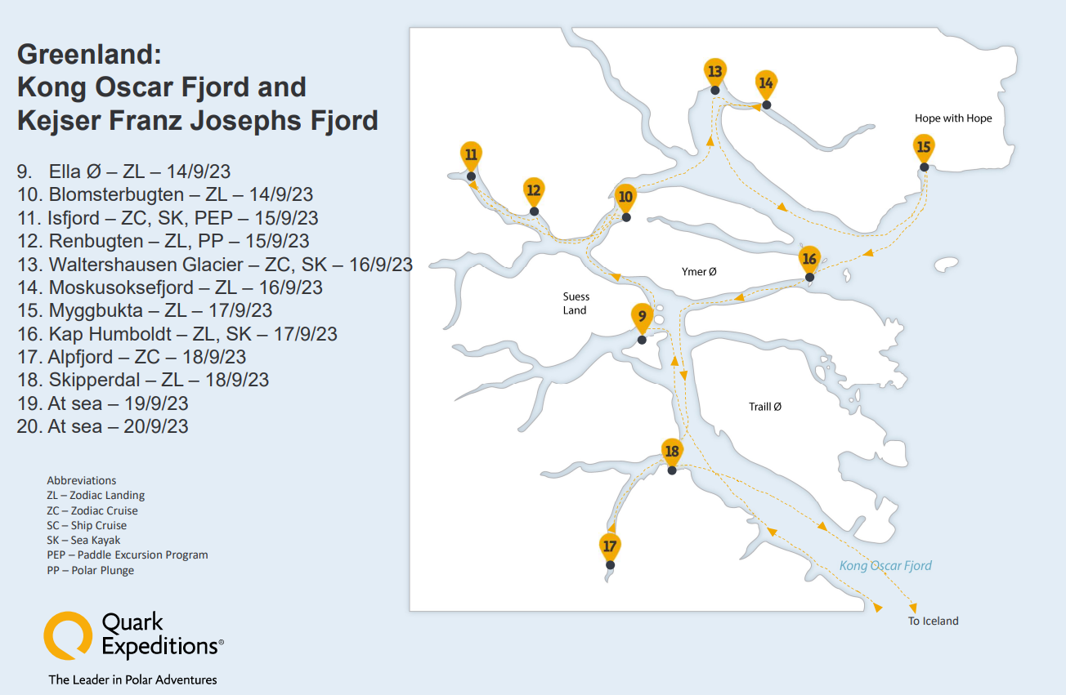Select map marker 13 at Waltershausen Glacier
Viewport: 1066px width, 695px height.
(715, 71)
